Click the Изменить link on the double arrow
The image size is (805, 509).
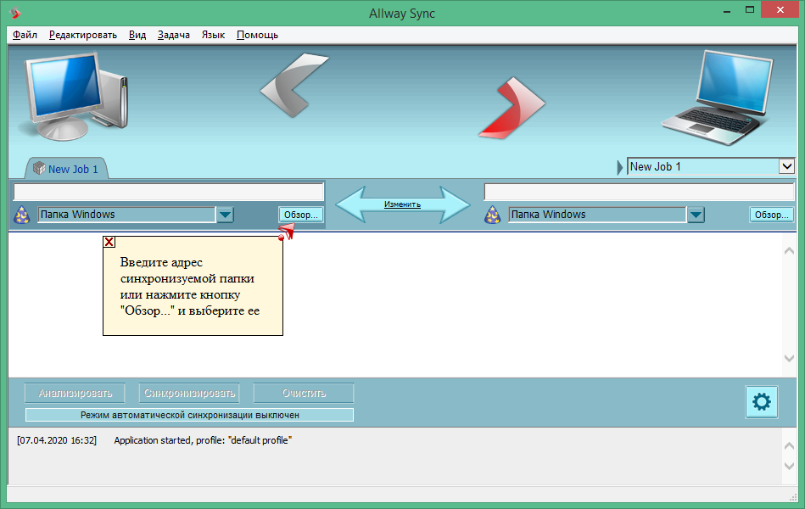(x=402, y=204)
